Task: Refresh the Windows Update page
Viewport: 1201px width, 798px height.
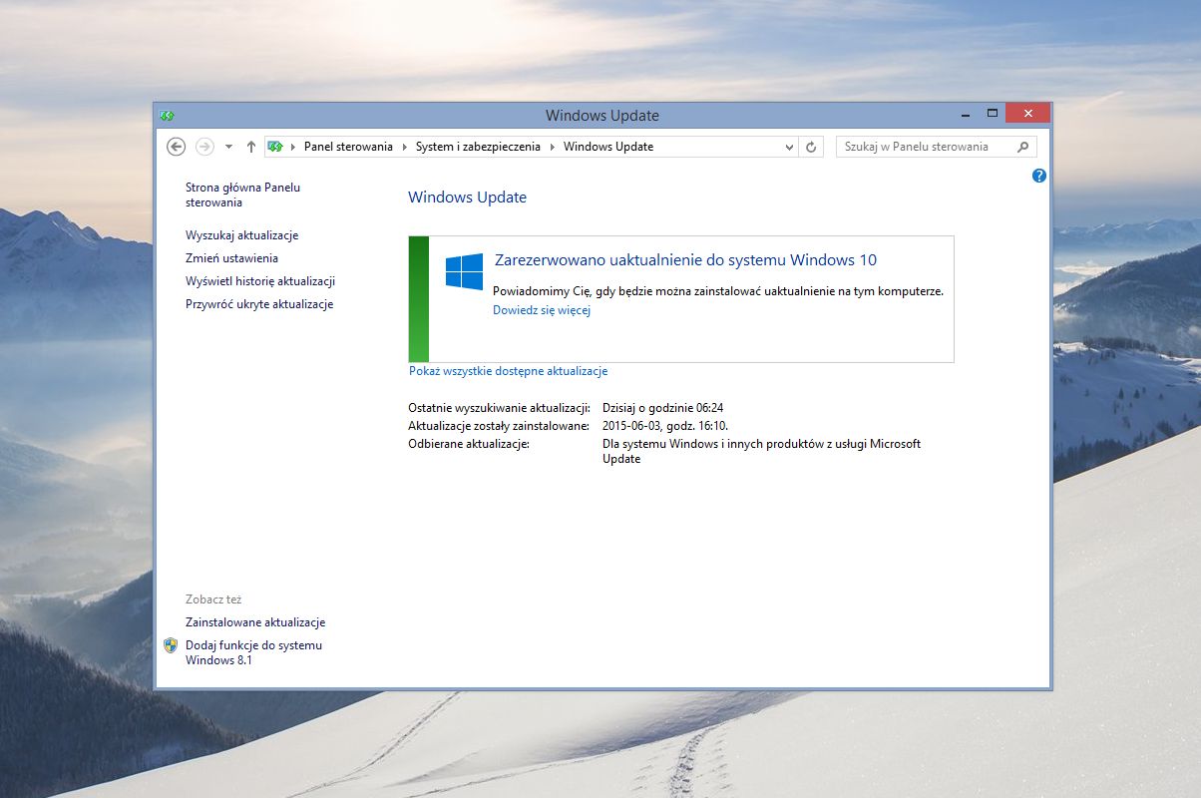Action: (811, 147)
